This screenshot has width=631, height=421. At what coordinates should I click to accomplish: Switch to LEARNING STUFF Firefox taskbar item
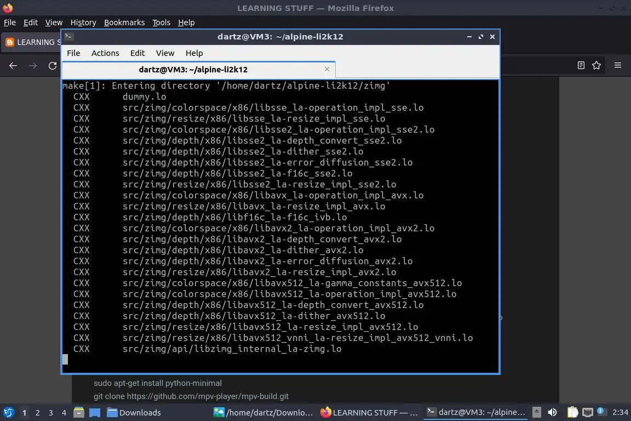click(x=369, y=413)
